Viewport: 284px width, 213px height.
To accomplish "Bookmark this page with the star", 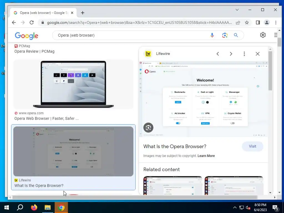I will [247, 22].
